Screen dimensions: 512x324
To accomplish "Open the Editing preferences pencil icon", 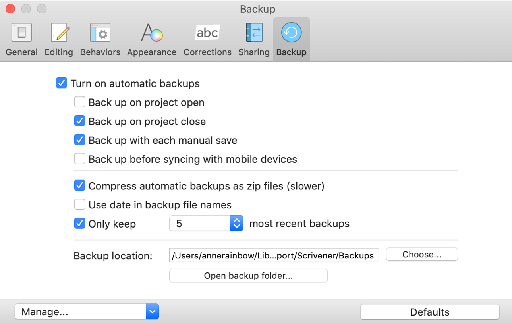I will (59, 33).
